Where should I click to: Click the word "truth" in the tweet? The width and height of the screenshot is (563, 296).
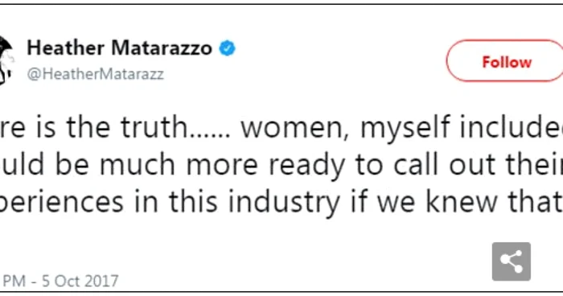[154, 127]
